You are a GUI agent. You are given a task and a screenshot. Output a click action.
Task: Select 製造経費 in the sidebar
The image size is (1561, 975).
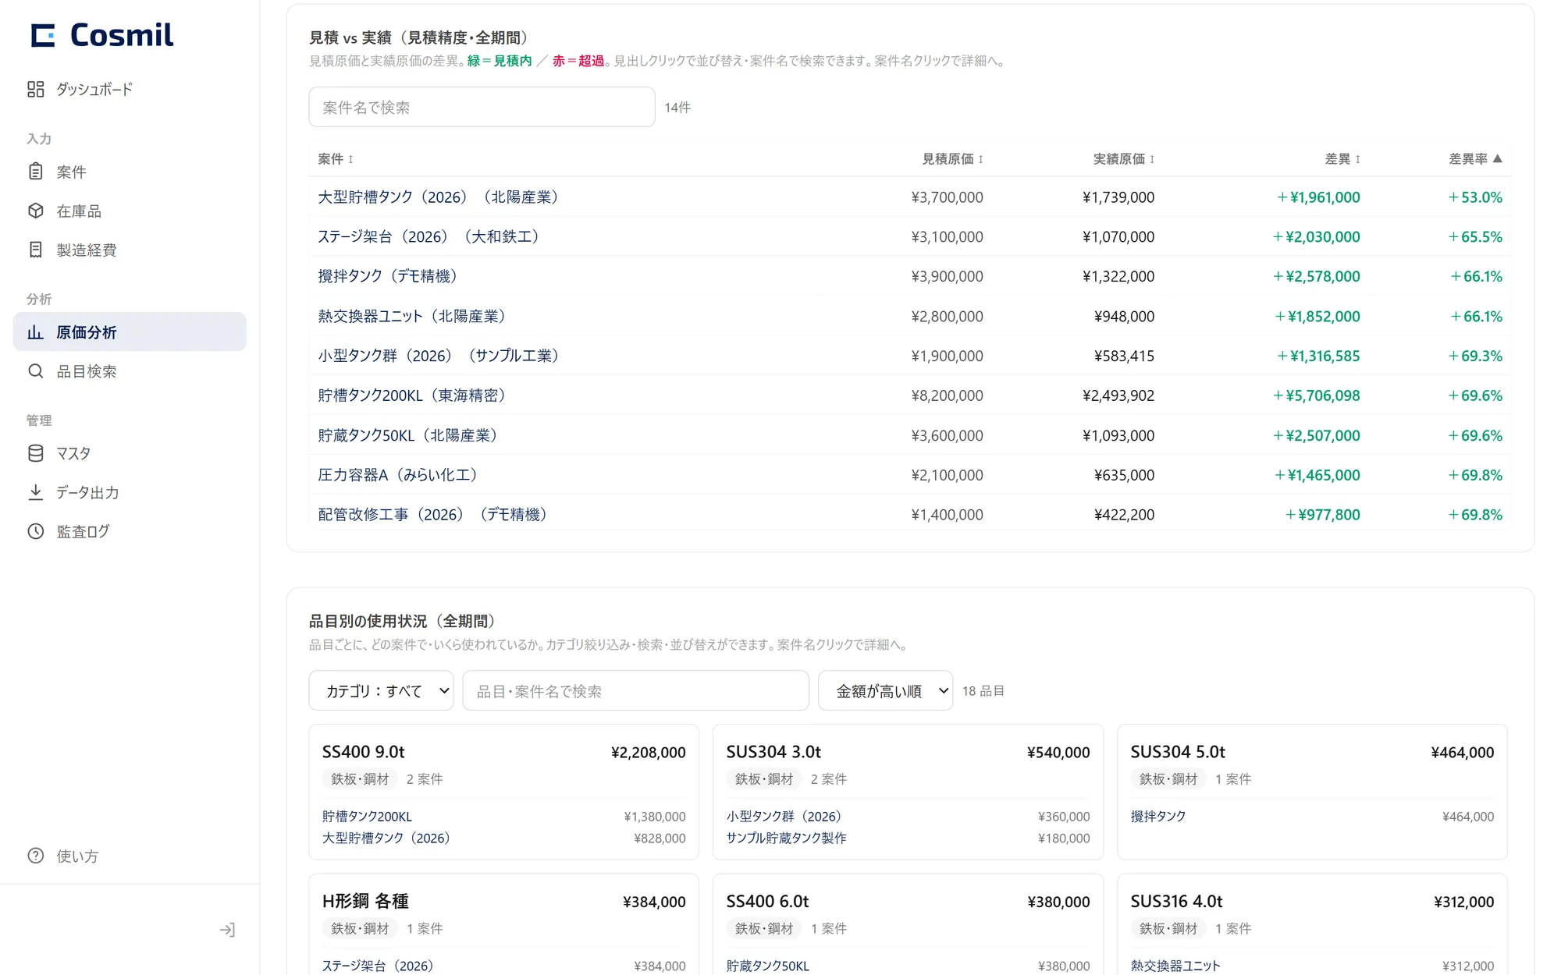[x=130, y=250]
